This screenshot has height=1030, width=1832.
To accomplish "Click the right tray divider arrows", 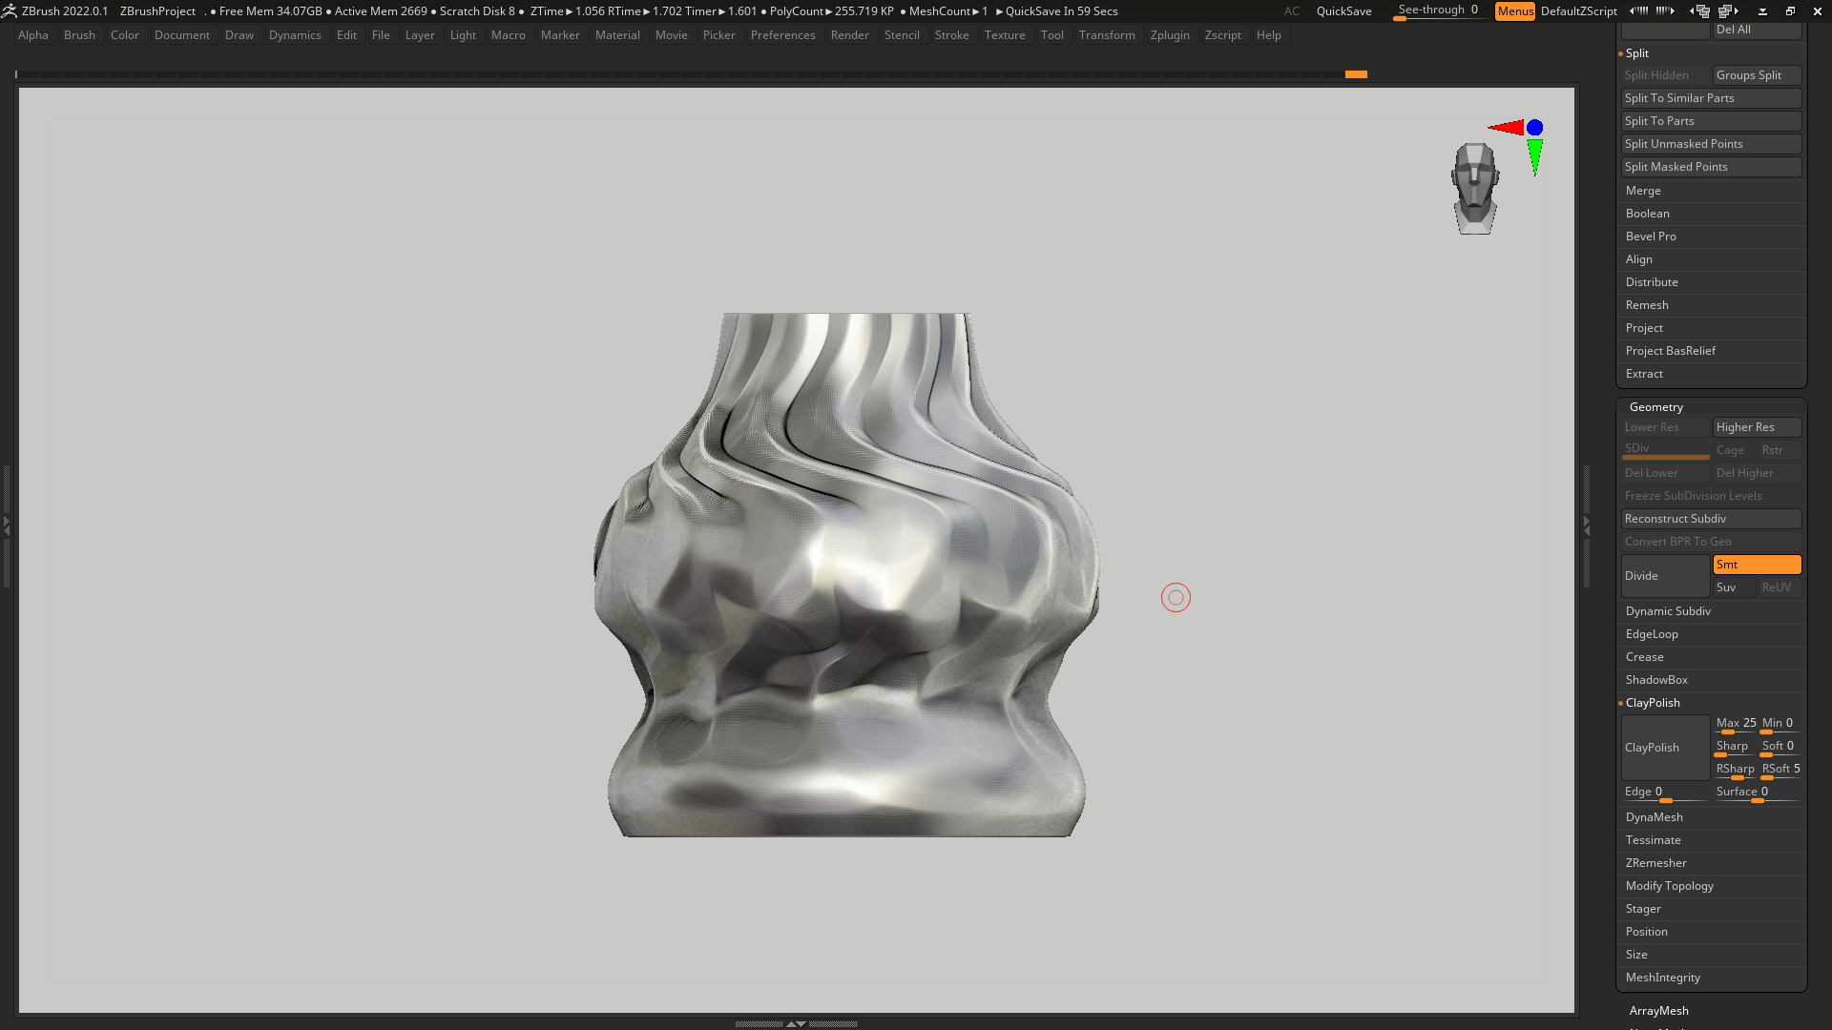I will tap(1587, 525).
